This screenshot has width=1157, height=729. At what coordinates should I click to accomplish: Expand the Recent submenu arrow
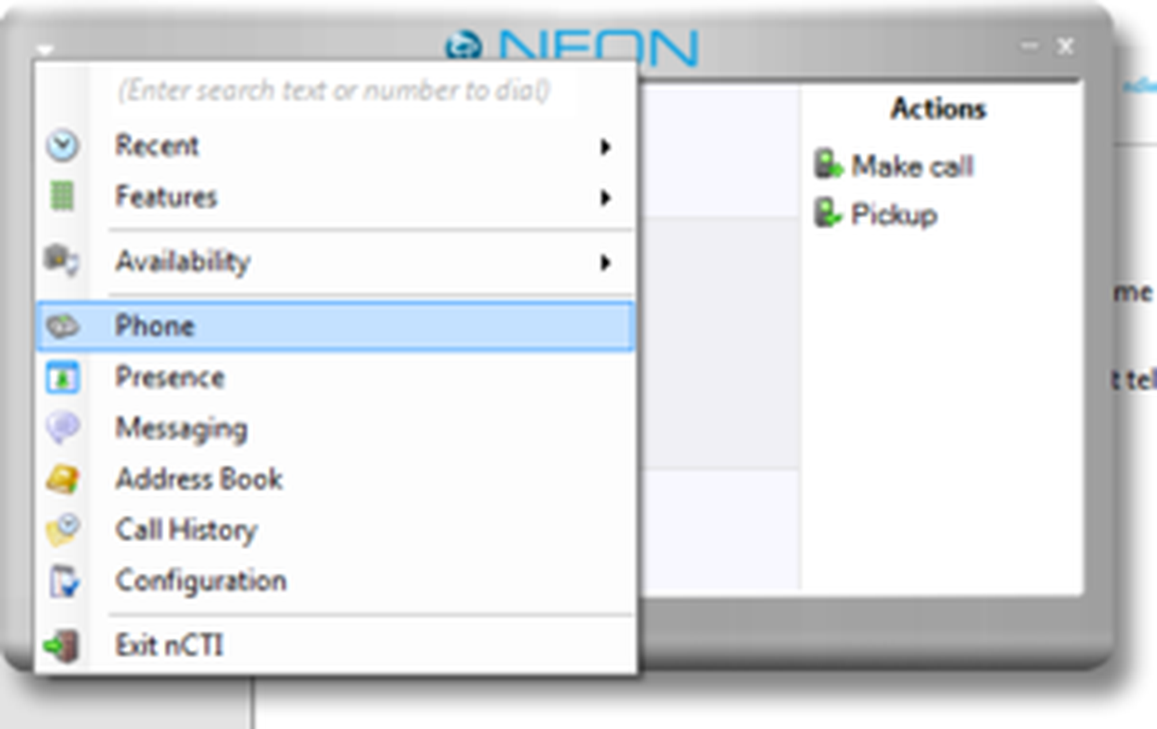(x=605, y=146)
